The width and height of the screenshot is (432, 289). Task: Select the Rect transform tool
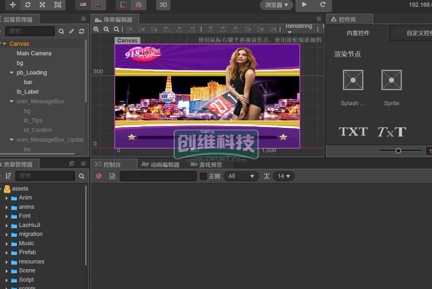click(x=58, y=4)
